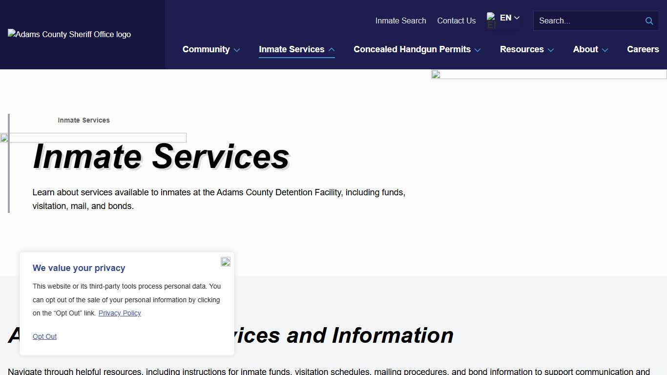The width and height of the screenshot is (667, 375).
Task: Open the Resources dropdown menu
Action: (526, 49)
